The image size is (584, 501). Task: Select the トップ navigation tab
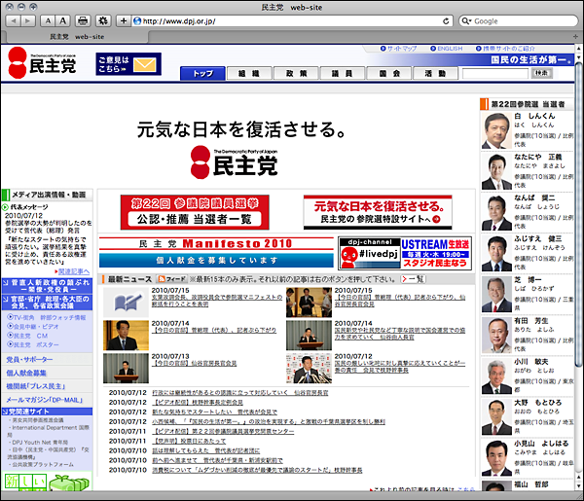203,74
